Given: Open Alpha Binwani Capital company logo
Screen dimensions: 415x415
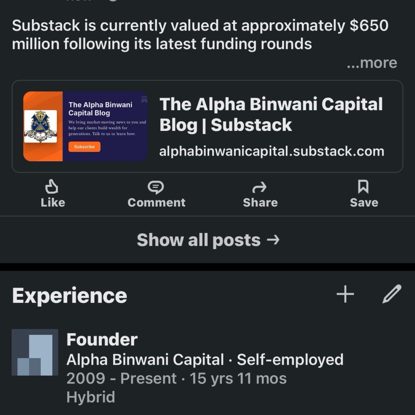Looking at the screenshot, I should (x=35, y=352).
